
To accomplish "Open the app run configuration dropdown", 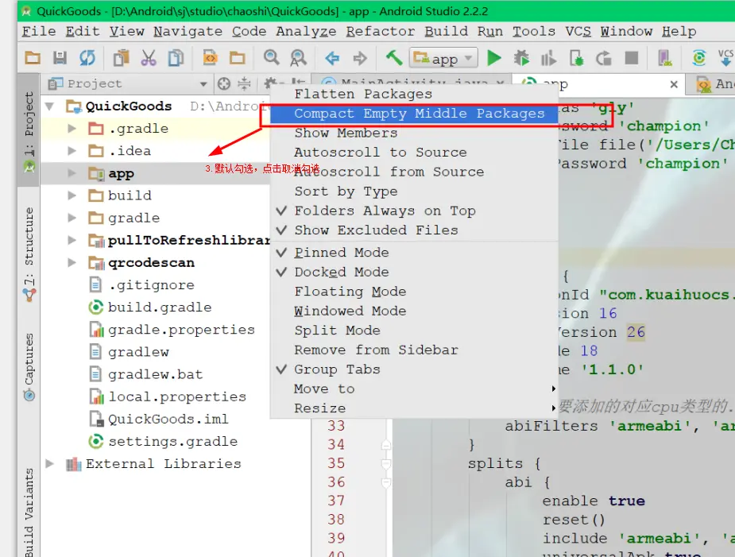I will (443, 58).
